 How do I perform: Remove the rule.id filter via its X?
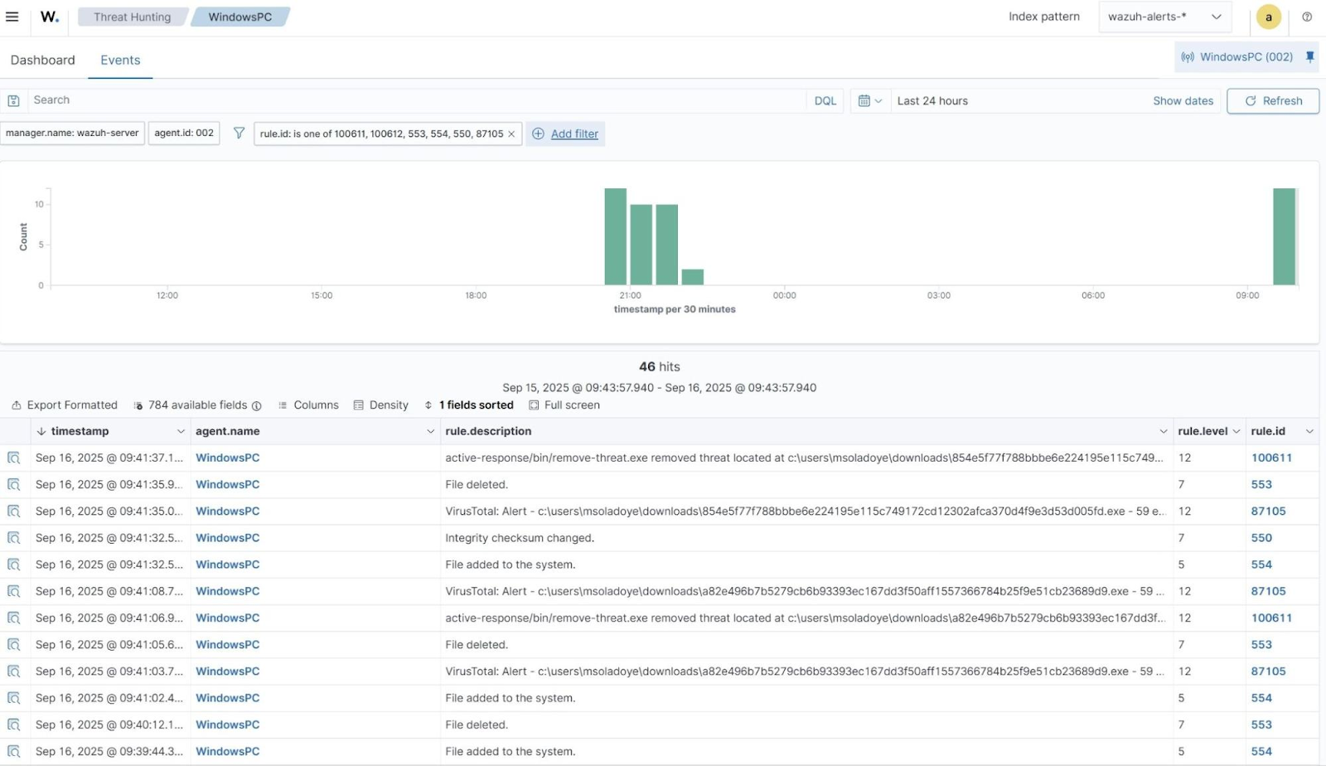pos(511,134)
